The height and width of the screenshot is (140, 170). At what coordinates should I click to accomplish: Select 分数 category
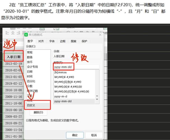[38, 86]
